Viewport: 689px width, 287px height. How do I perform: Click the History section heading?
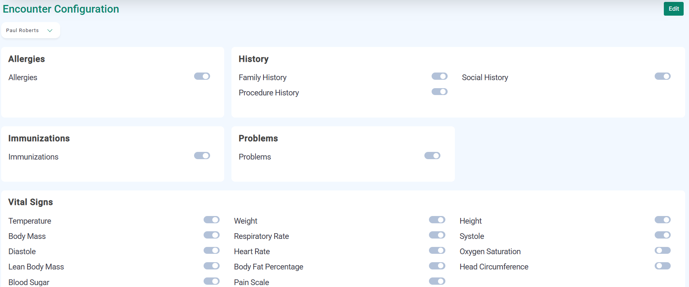click(x=254, y=59)
